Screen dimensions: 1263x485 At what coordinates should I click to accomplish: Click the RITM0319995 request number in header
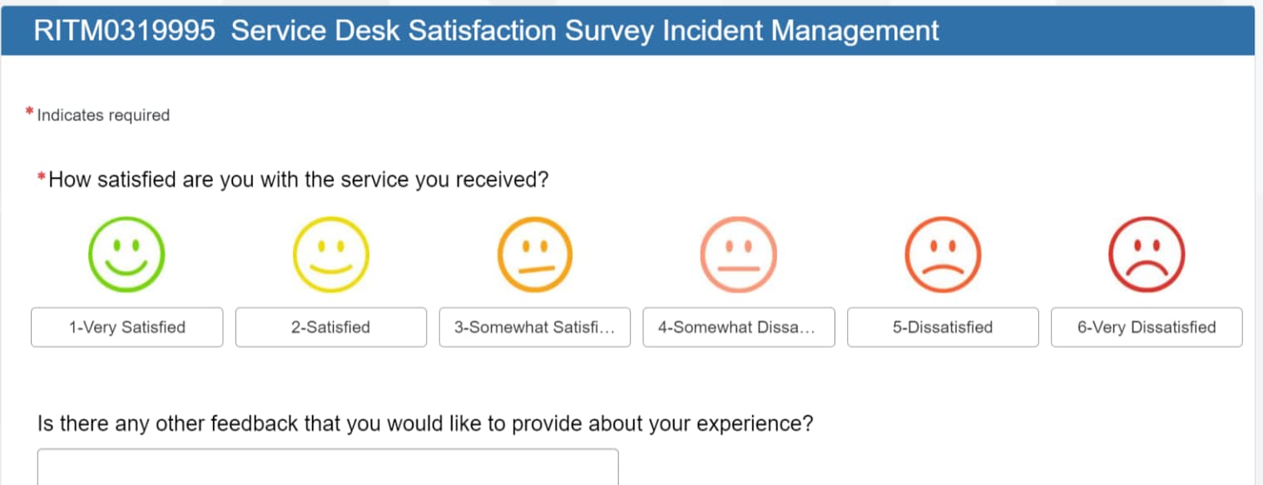point(125,31)
